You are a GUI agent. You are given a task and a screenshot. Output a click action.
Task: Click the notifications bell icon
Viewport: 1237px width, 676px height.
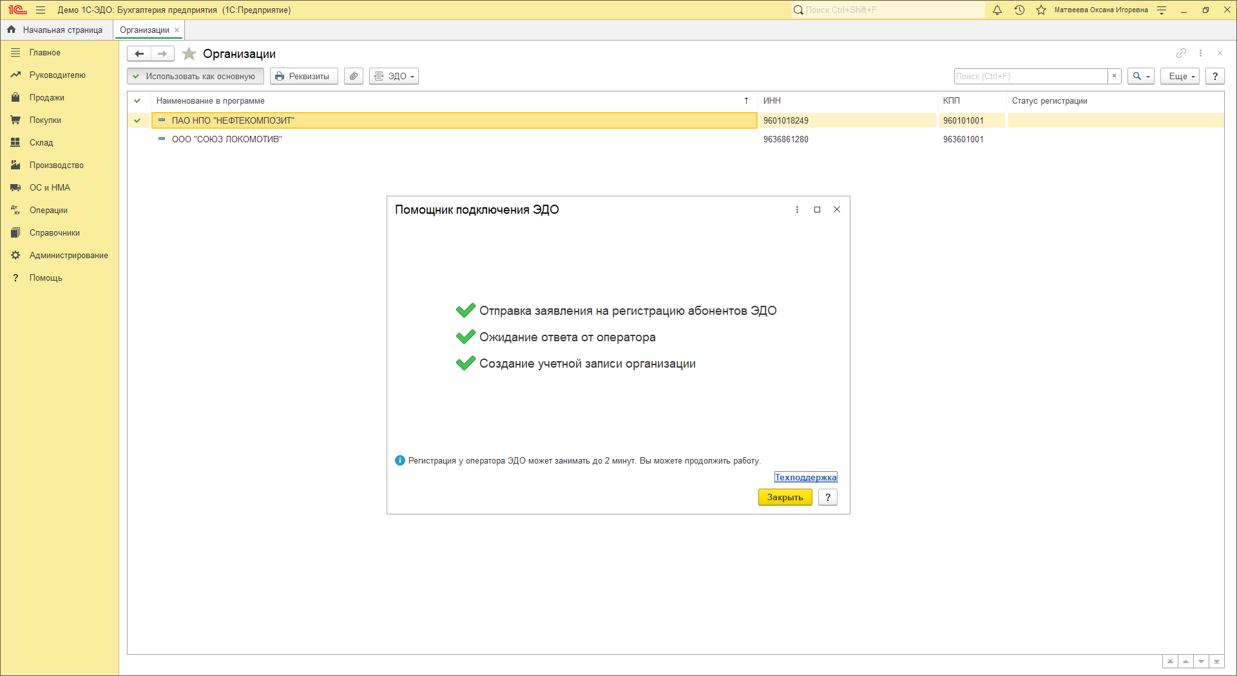[997, 10]
